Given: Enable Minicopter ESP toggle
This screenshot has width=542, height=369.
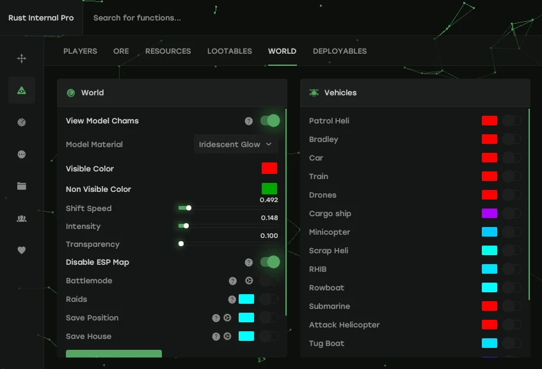Looking at the screenshot, I should click(511, 232).
